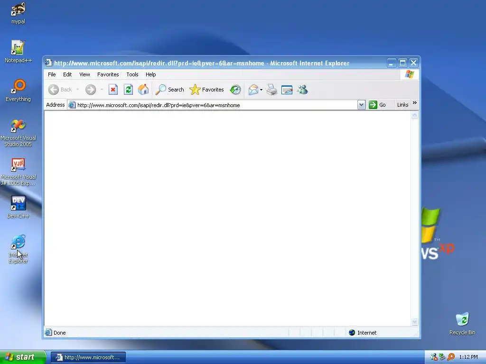Viewport: 486px width, 364px height.
Task: Open the address bar URL dropdown
Action: click(x=361, y=105)
